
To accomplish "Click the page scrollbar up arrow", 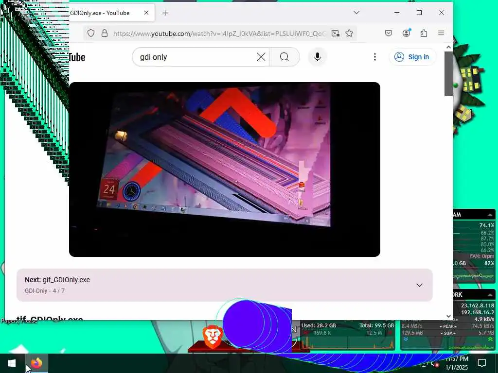I will (448, 47).
